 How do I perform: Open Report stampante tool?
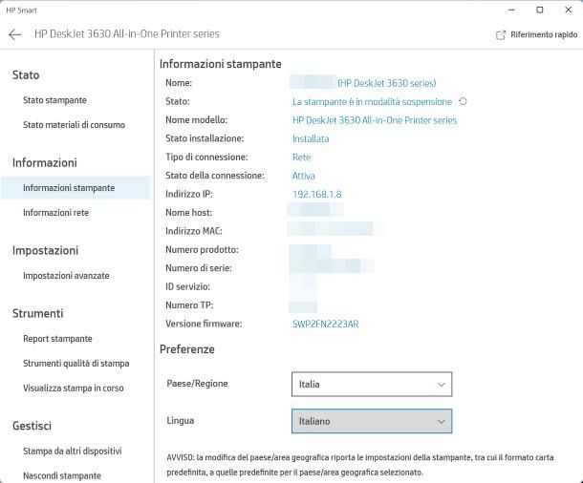pos(57,339)
